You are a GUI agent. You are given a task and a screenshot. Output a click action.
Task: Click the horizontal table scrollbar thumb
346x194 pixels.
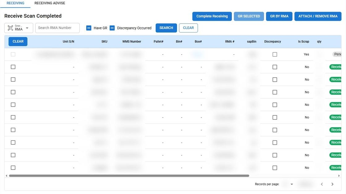(129, 176)
